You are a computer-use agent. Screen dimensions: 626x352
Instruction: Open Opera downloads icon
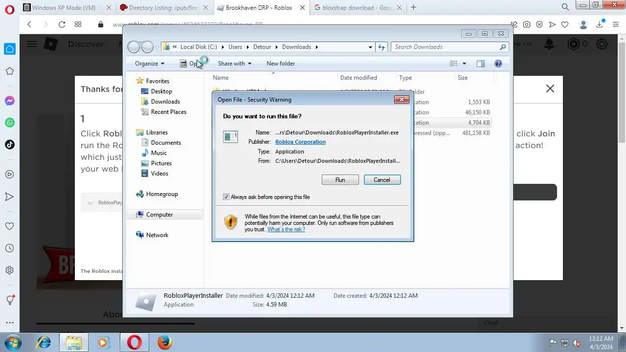click(x=601, y=24)
